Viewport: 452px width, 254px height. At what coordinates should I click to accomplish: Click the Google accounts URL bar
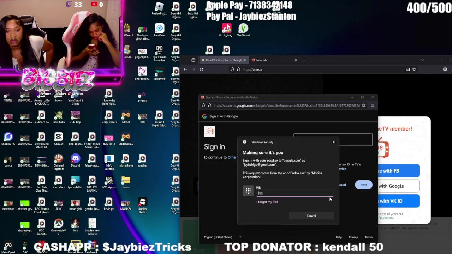(286, 105)
